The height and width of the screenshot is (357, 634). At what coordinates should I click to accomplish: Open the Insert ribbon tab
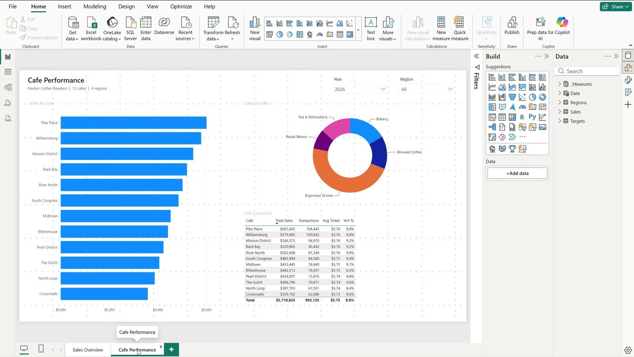point(65,6)
